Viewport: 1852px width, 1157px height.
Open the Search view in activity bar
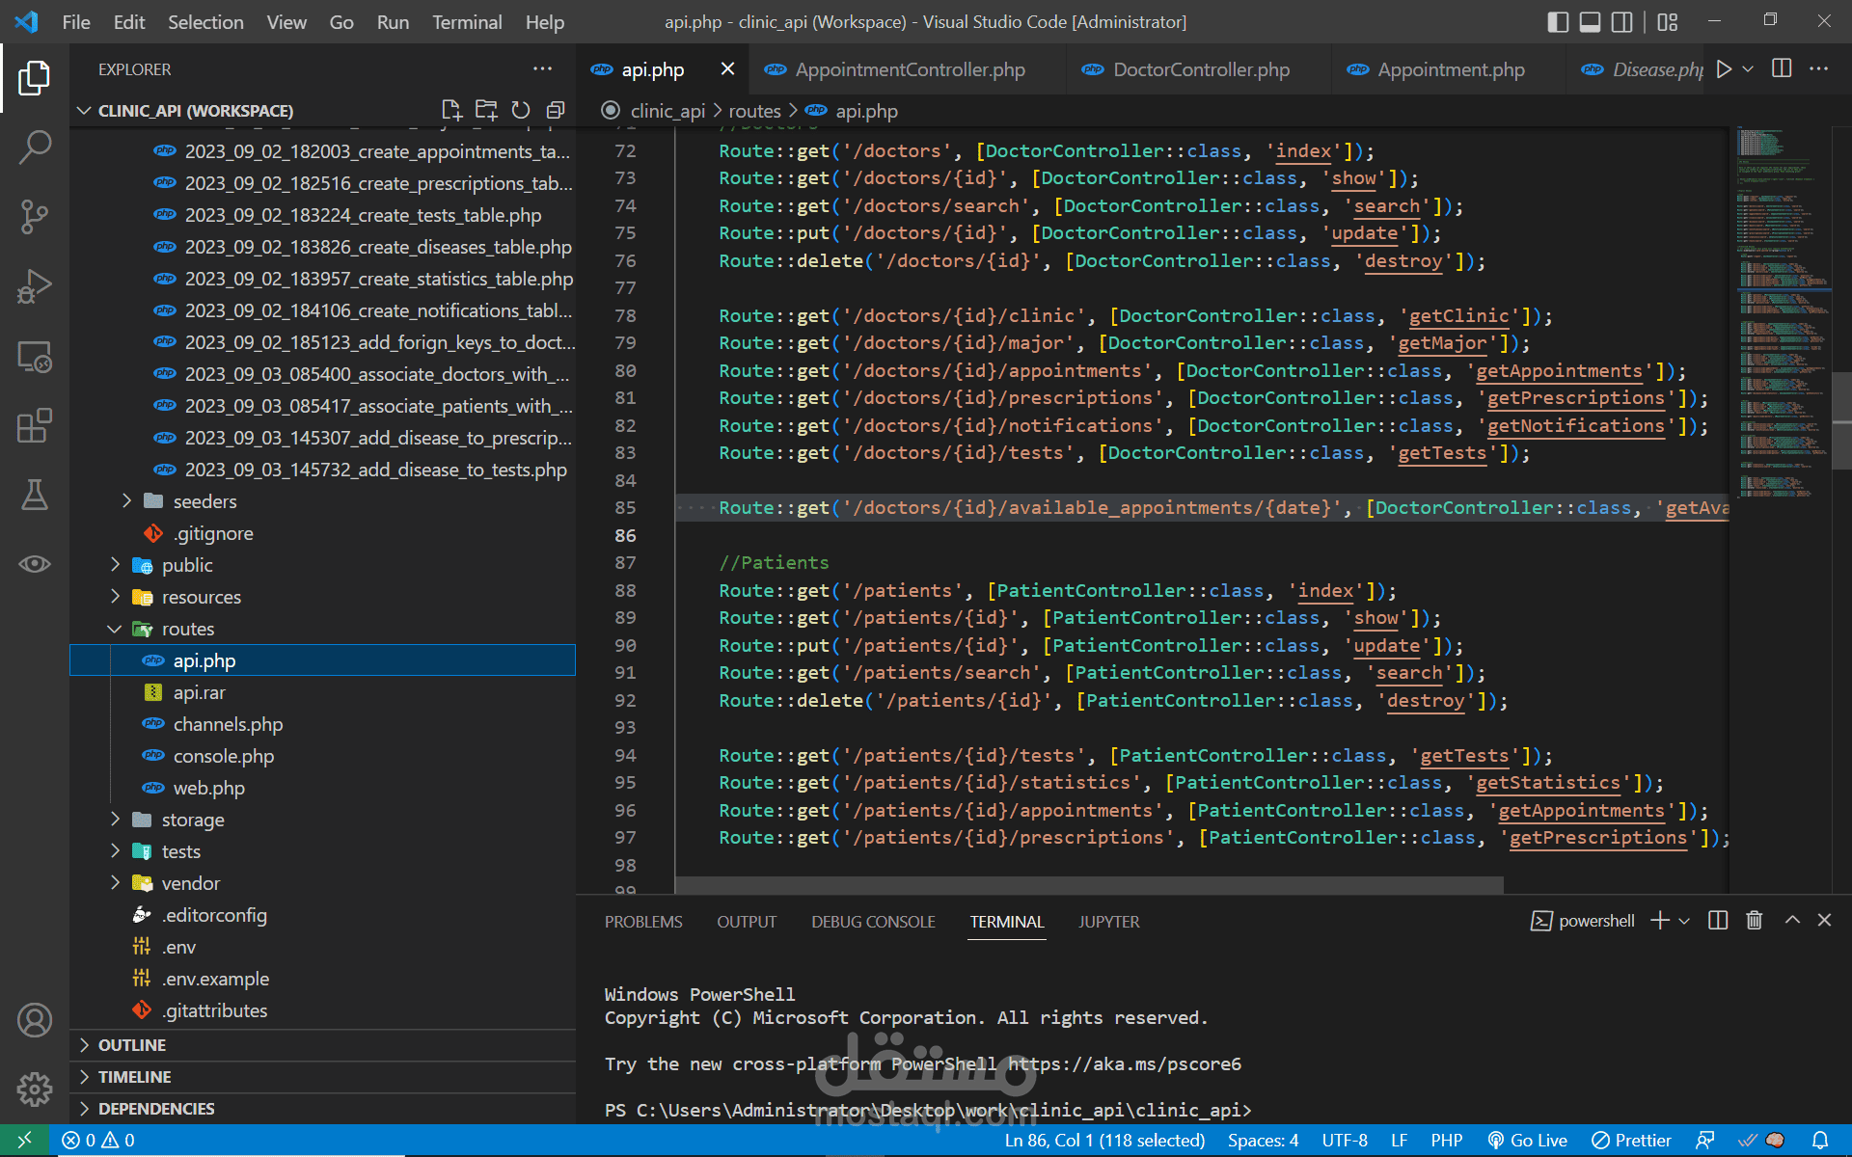[x=35, y=148]
